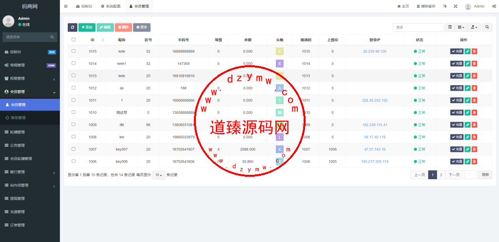Viewport: 499px width, 242px height.
Task: Click the refresh table icon button
Action: tap(73, 27)
